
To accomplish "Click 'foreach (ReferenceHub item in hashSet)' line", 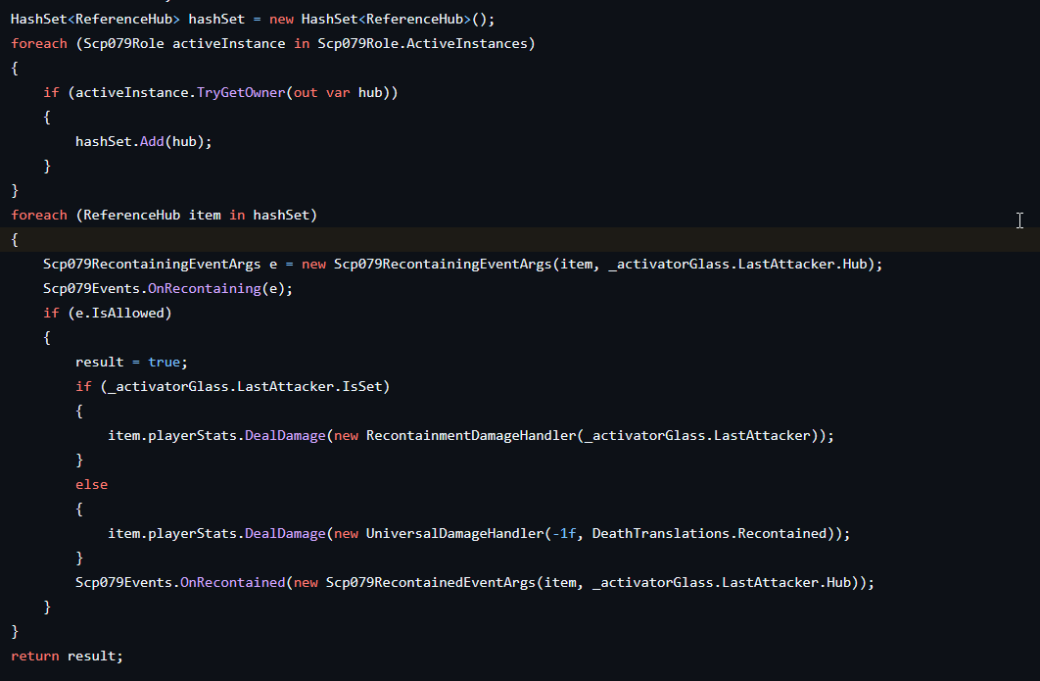I will [164, 215].
